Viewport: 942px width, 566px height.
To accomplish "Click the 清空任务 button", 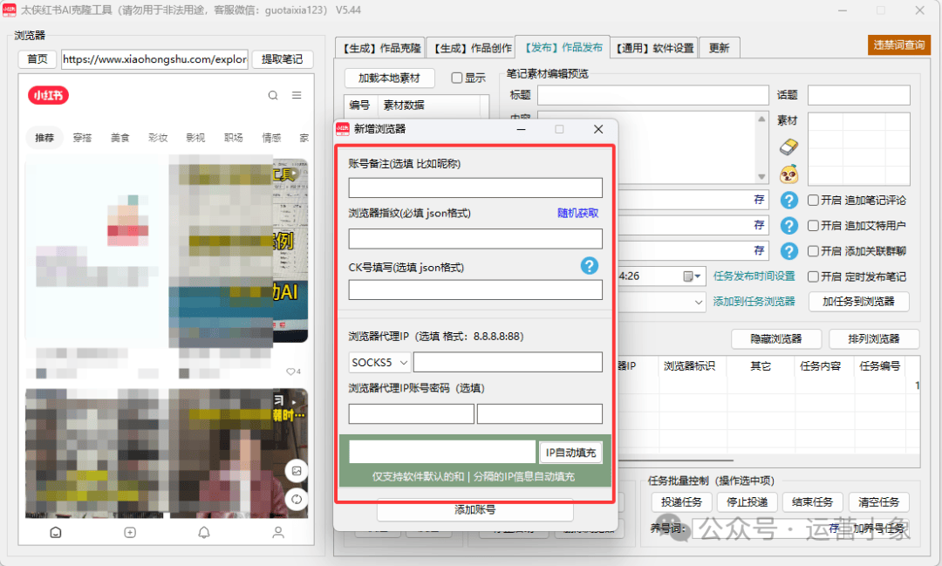I will pyautogui.click(x=879, y=502).
